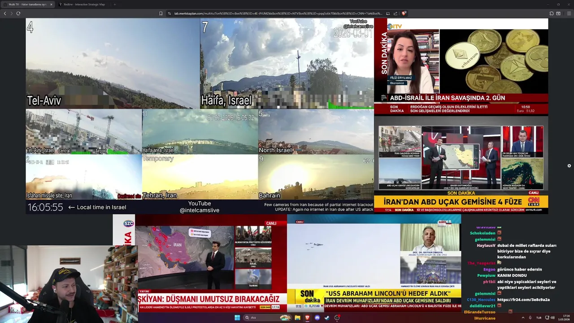The width and height of the screenshot is (574, 323).
Task: Reload the Multi TV page
Action: point(18,13)
